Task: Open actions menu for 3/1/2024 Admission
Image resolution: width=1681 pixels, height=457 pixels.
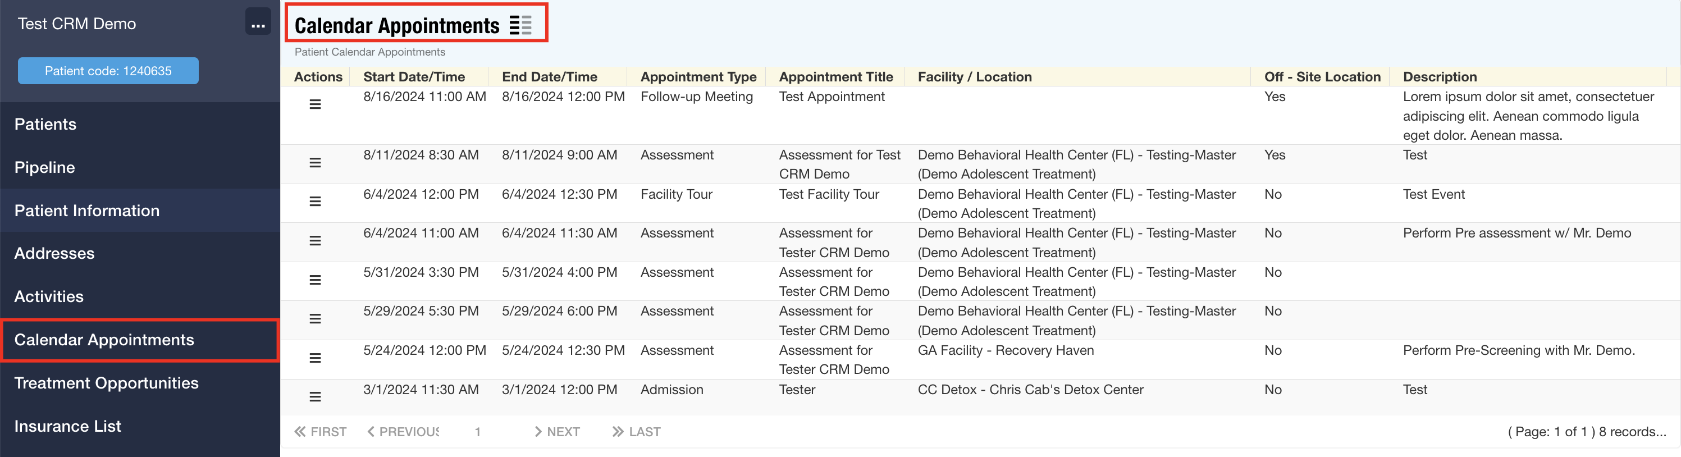Action: [315, 397]
